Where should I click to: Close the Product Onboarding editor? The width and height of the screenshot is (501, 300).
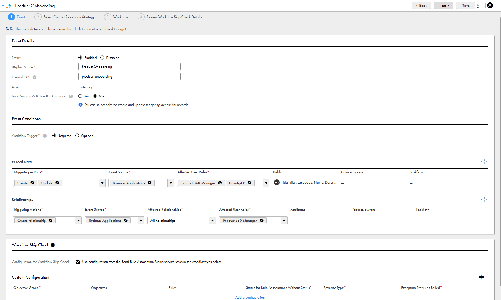[490, 5]
